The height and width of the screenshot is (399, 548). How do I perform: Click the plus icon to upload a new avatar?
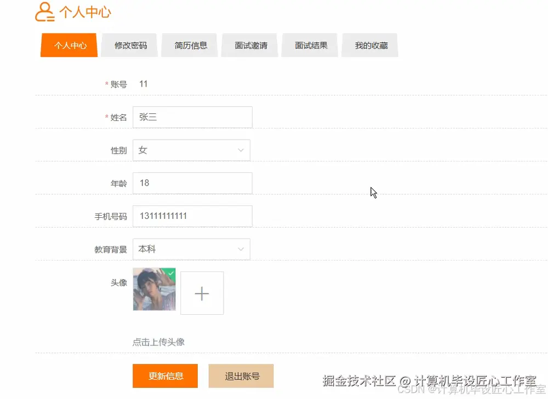pyautogui.click(x=202, y=293)
